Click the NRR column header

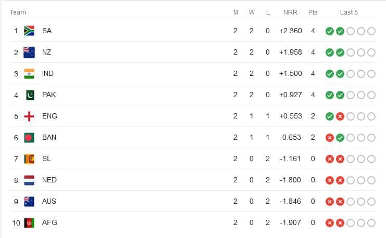(x=290, y=12)
